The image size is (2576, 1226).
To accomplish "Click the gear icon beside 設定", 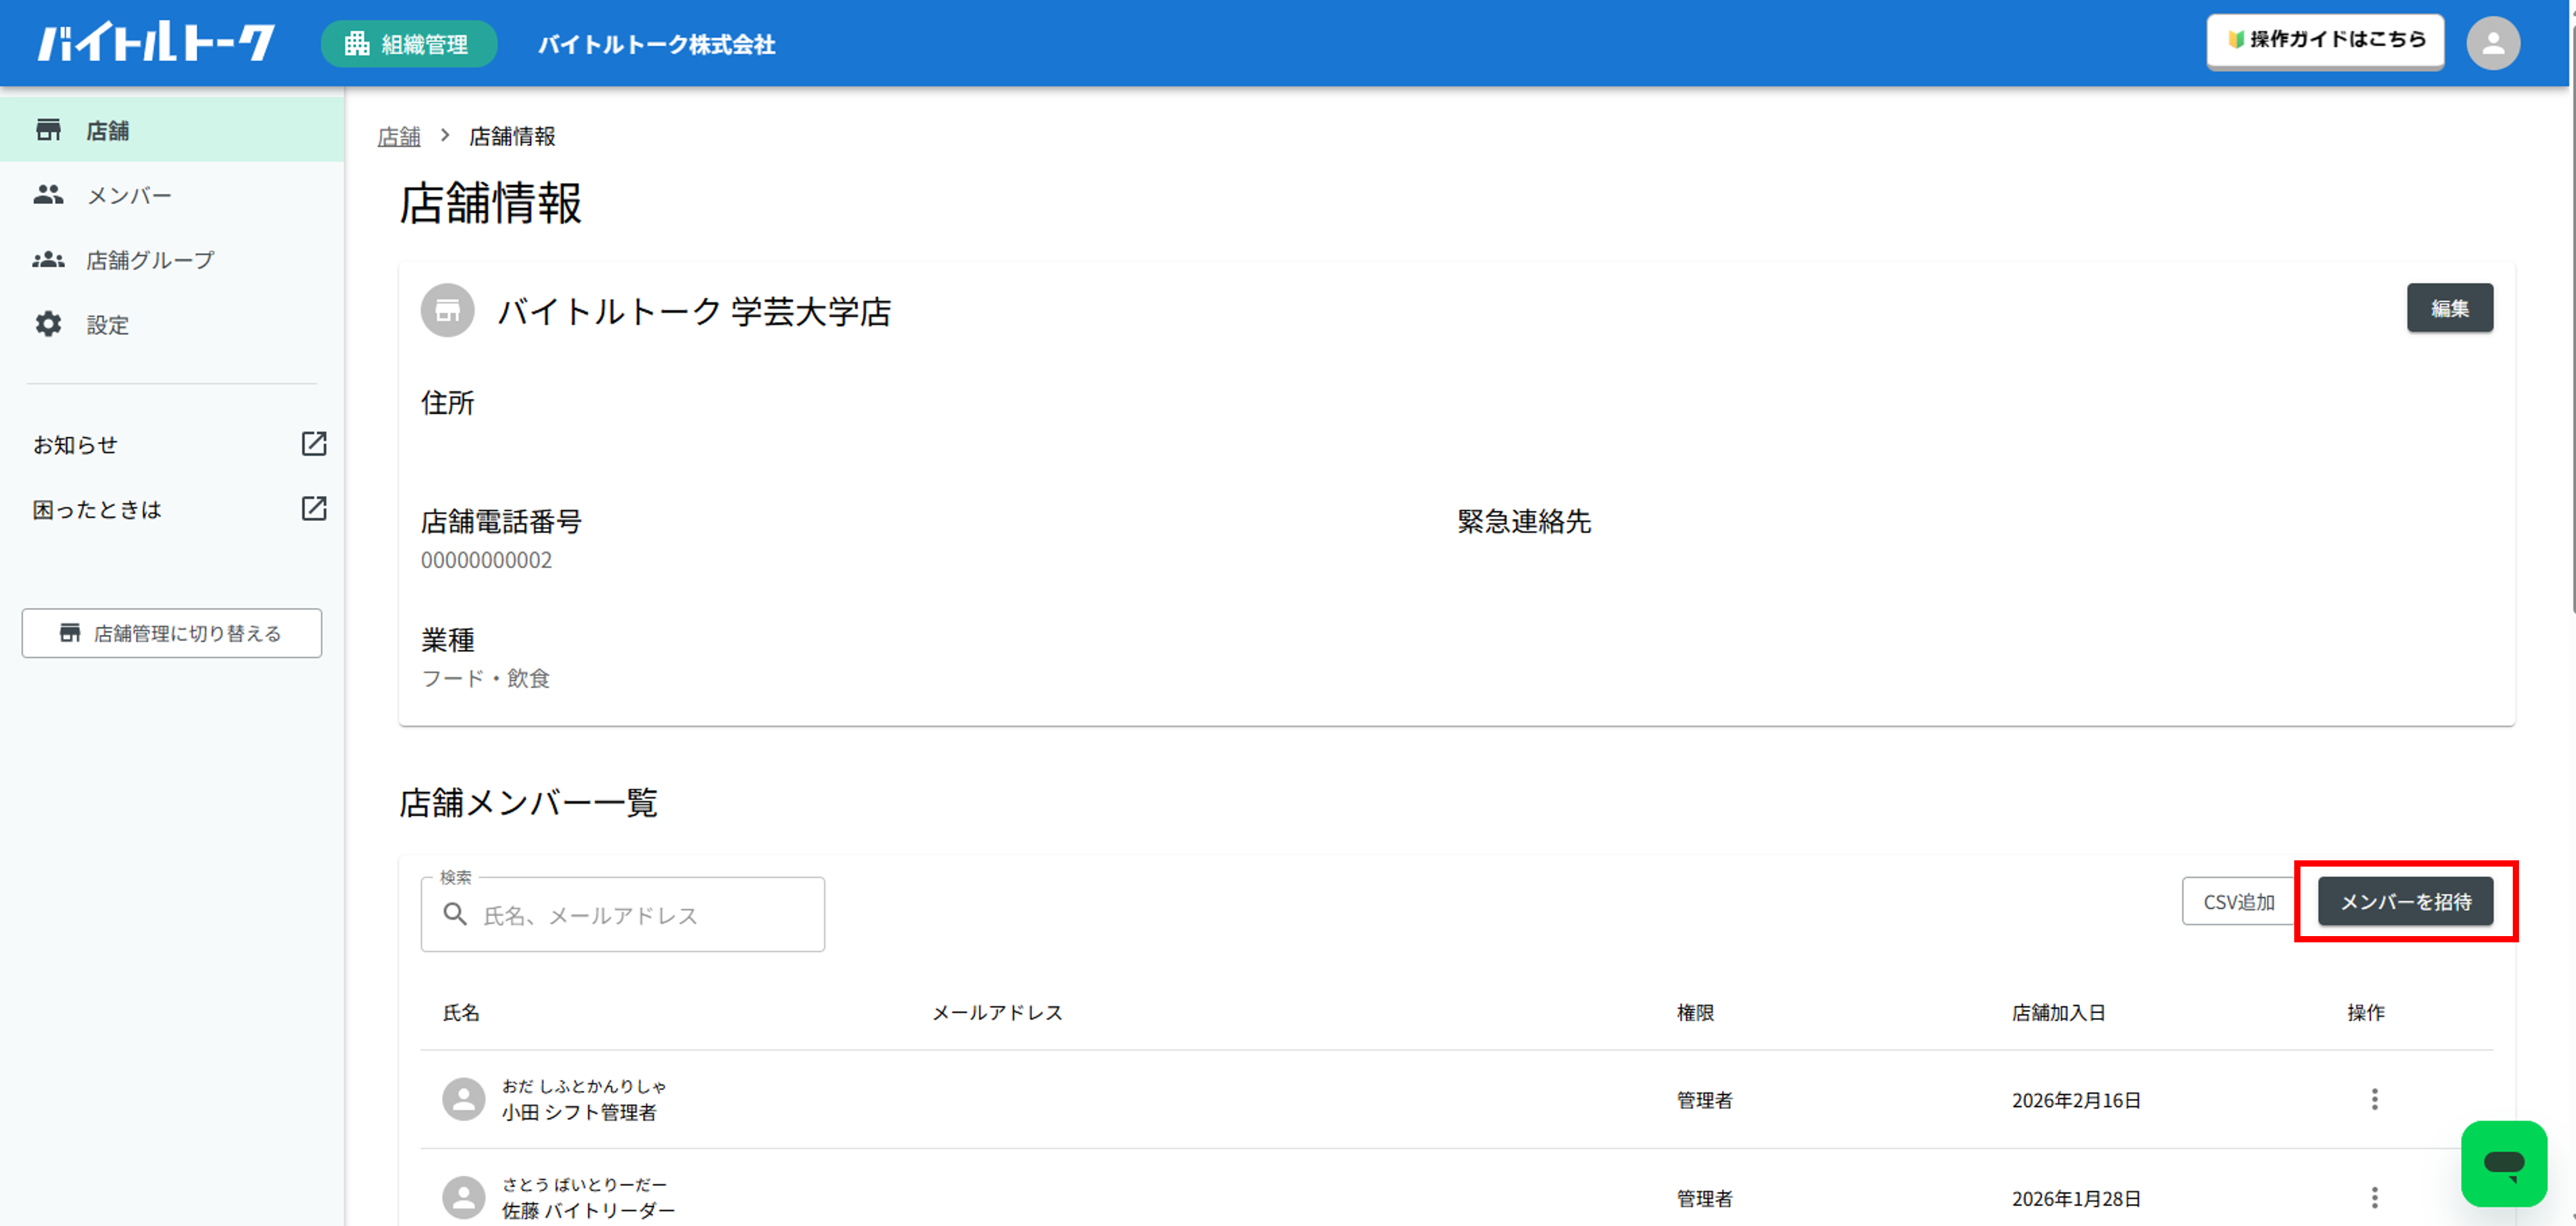I will (x=48, y=325).
